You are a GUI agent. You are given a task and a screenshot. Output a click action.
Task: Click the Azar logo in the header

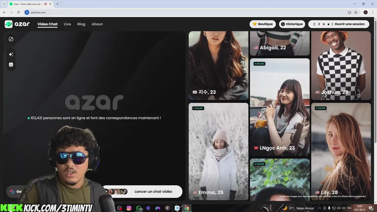pos(17,24)
